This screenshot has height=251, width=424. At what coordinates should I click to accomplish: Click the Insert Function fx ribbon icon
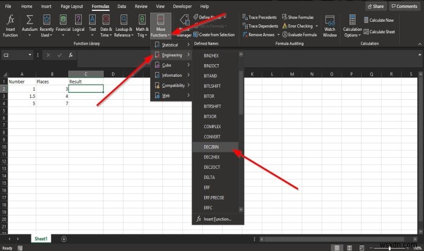(10, 19)
